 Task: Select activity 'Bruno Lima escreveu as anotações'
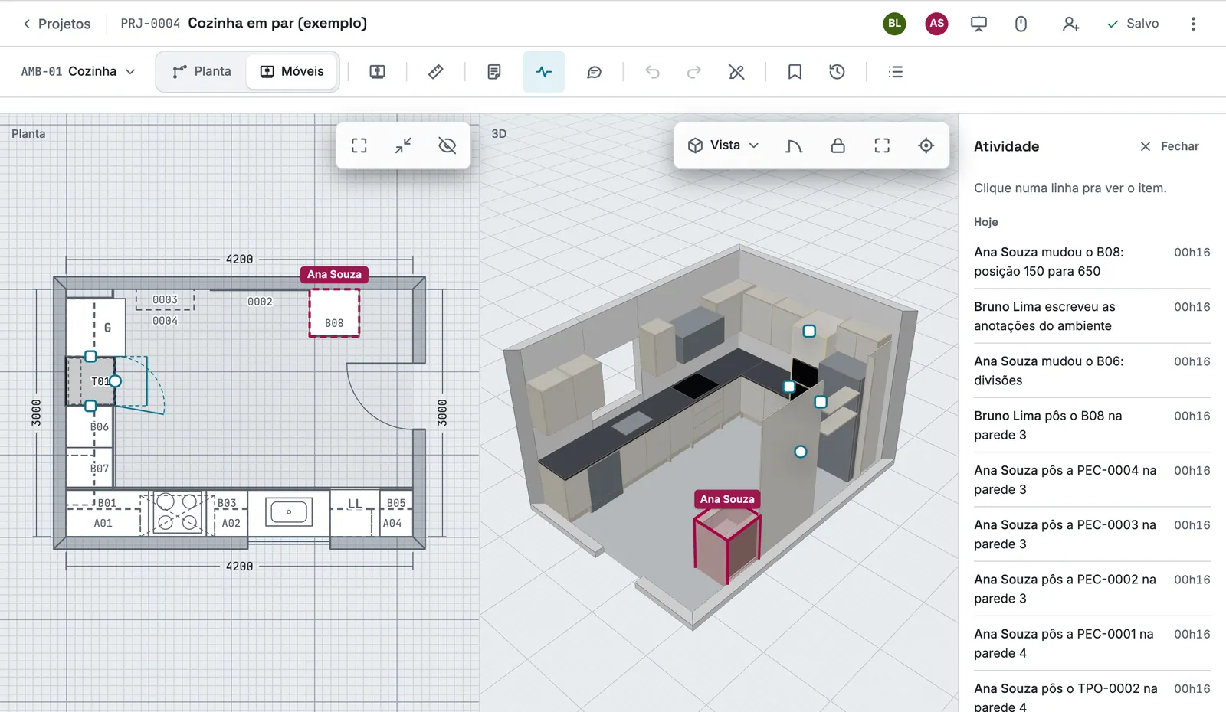(x=1092, y=316)
